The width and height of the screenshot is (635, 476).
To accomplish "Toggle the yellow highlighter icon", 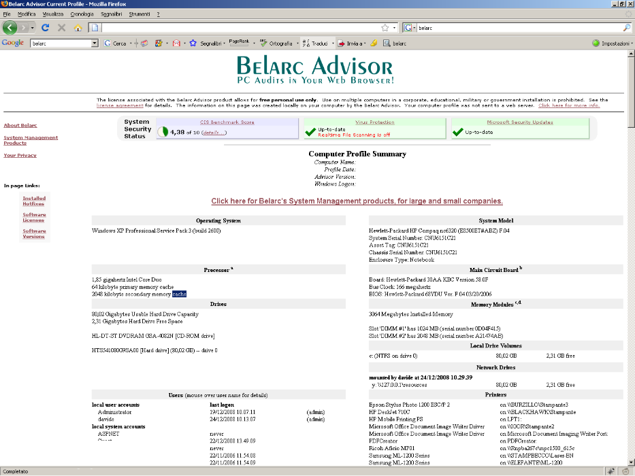I will point(374,44).
